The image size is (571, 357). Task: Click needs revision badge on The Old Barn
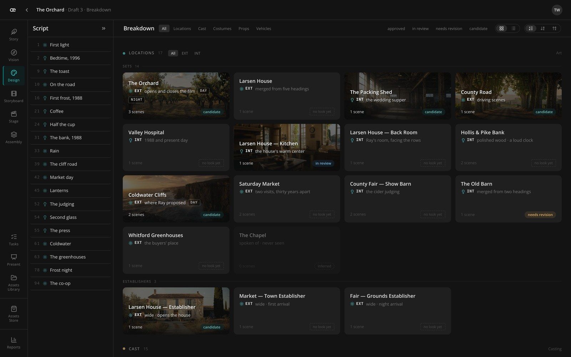coord(540,215)
